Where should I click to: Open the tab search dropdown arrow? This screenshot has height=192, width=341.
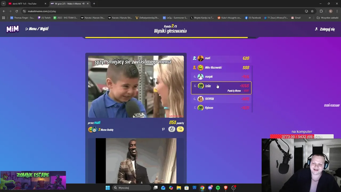(x=3, y=4)
